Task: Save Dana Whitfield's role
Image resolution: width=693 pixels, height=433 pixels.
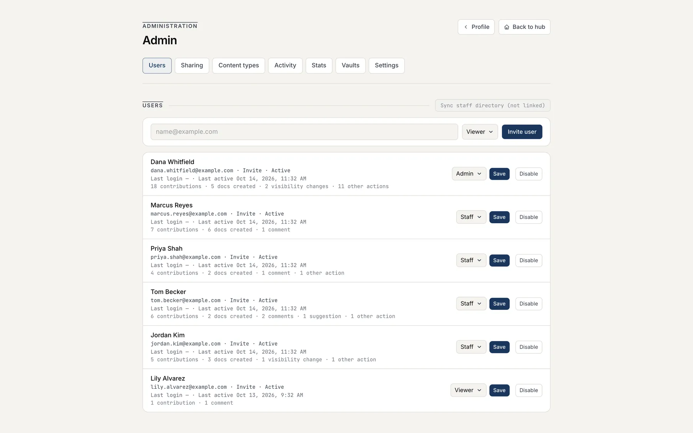Action: tap(499, 174)
